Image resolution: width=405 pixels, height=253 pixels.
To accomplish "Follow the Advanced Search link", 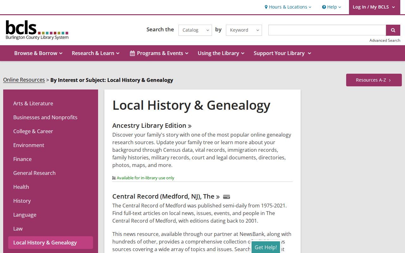I will coord(385,40).
